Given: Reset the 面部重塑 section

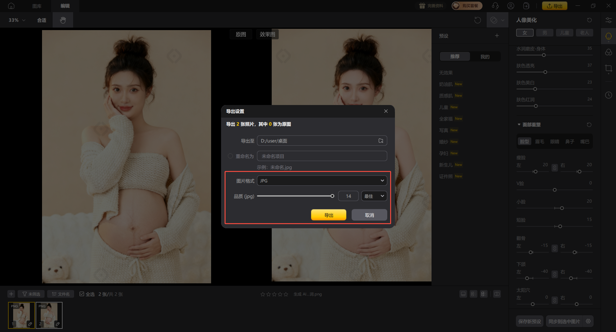Looking at the screenshot, I should tap(589, 125).
